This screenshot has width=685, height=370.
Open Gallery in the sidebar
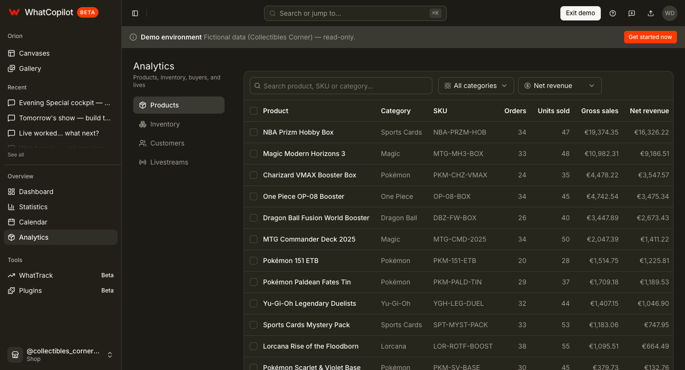point(61,68)
